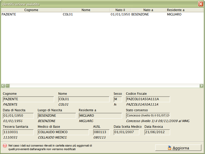Click the red question mark help icon
205x154 pixels.
click(x=5, y=146)
